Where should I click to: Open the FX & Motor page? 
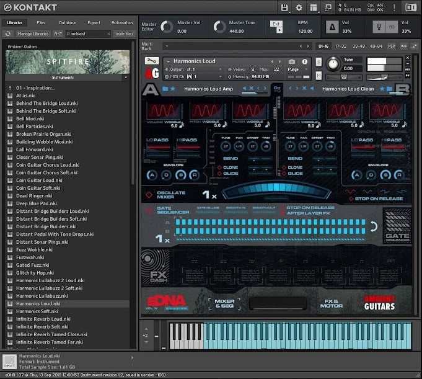(x=332, y=303)
